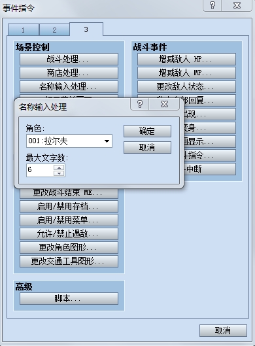255x346 pixels.
Task: Close the 事件指令 window
Action: [x=237, y=5]
